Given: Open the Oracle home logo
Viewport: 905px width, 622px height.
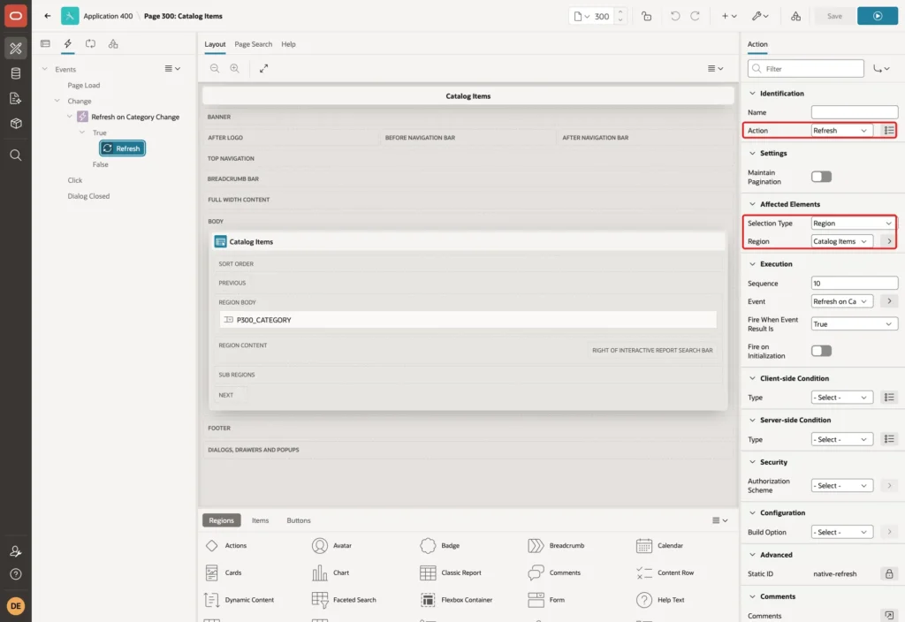Looking at the screenshot, I should coord(16,16).
